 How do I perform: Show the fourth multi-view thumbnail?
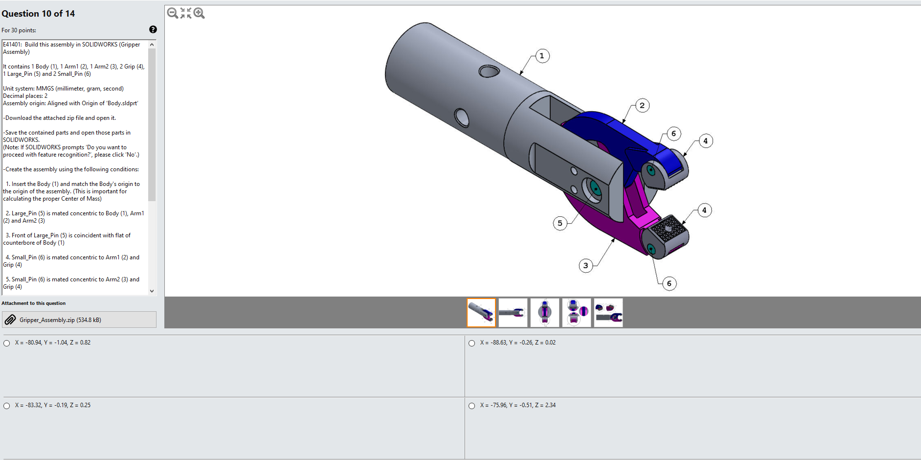(577, 313)
